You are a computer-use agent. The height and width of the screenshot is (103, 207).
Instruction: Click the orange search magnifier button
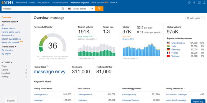[x=99, y=8]
